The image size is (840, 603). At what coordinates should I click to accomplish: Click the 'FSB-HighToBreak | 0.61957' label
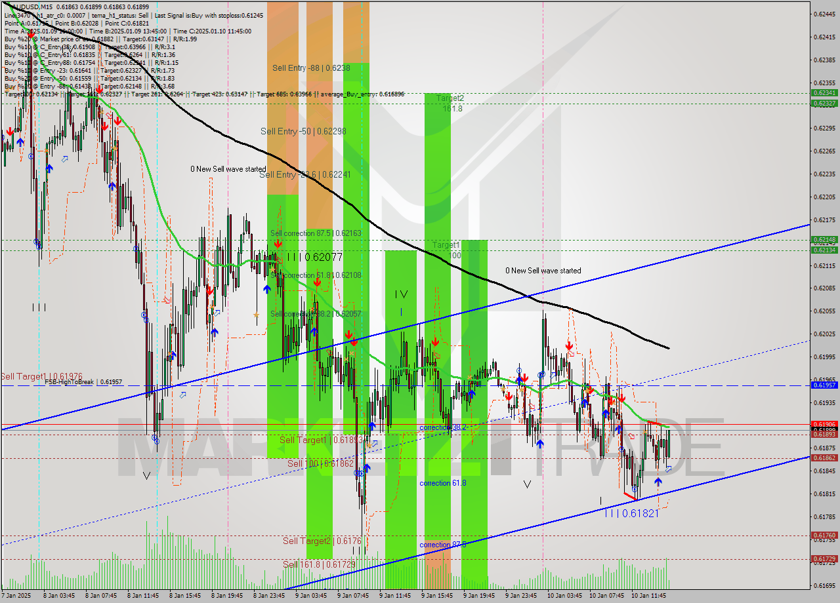83,381
